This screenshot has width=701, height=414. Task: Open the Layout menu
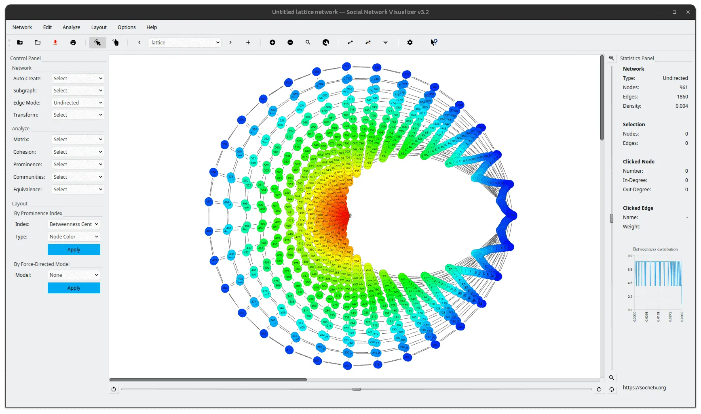tap(99, 27)
